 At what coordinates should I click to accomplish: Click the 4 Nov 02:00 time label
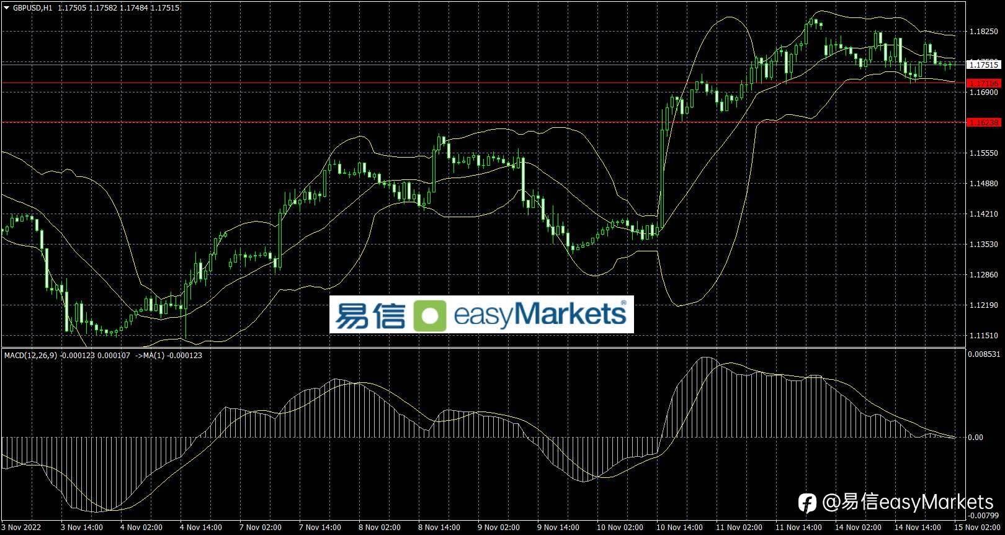point(141,528)
